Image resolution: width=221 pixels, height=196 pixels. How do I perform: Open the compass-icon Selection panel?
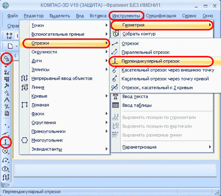(x=6, y=99)
